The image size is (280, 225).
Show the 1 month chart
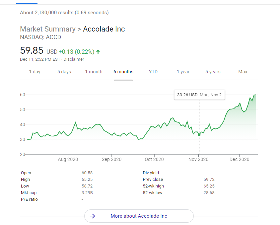[x=94, y=72]
